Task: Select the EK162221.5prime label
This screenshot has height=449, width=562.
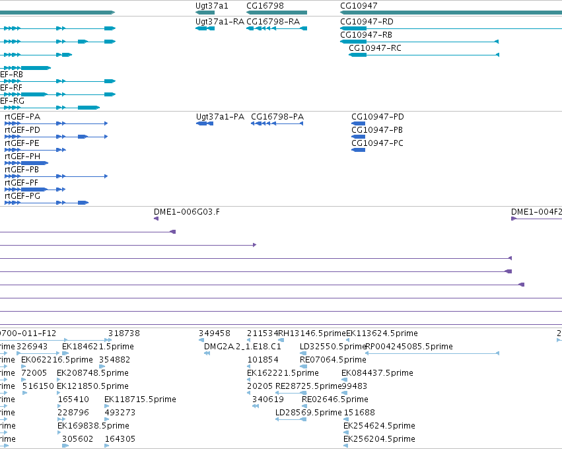Action: [283, 373]
